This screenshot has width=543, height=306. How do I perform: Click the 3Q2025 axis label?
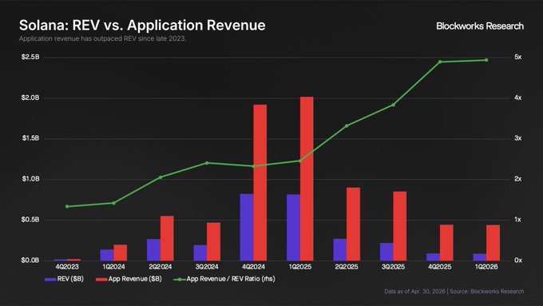coord(393,267)
